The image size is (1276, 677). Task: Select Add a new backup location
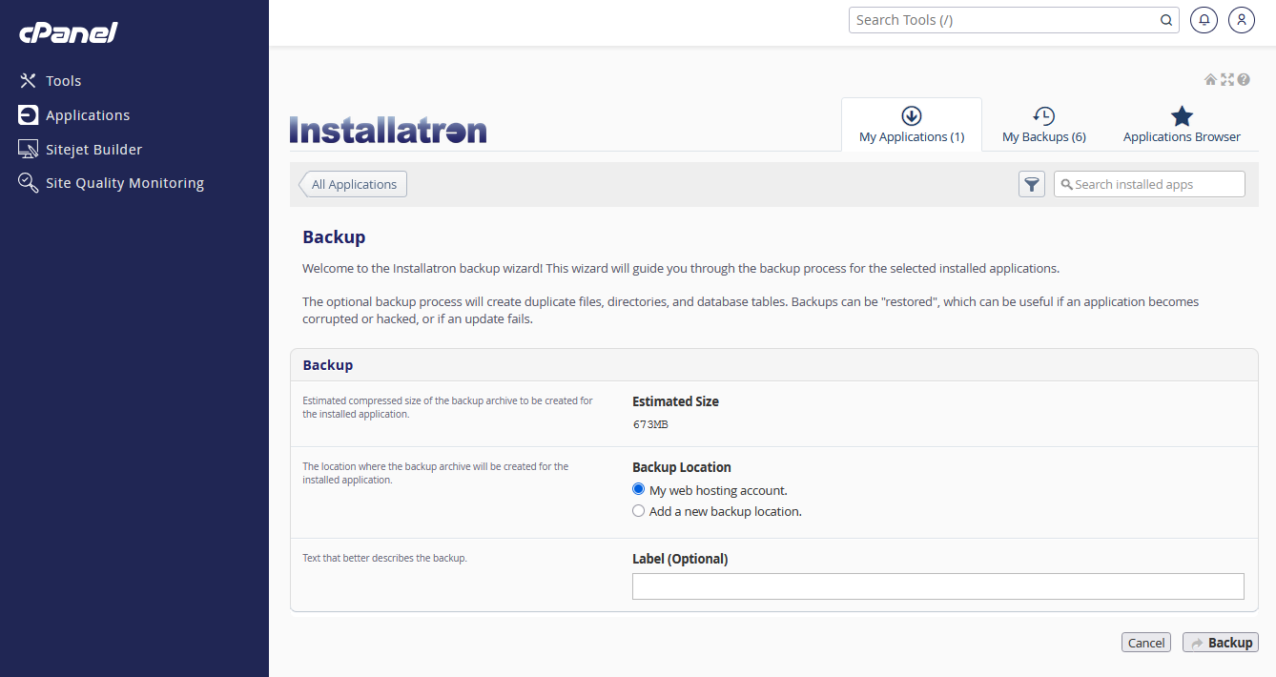tap(639, 511)
